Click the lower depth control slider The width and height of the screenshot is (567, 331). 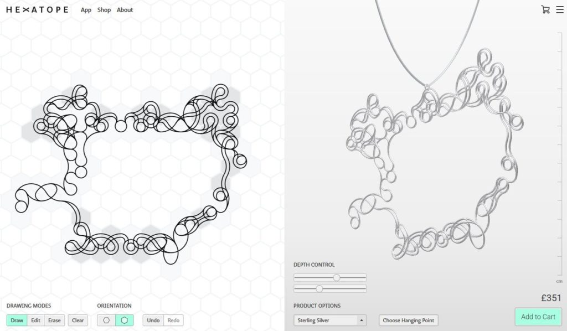(x=330, y=288)
